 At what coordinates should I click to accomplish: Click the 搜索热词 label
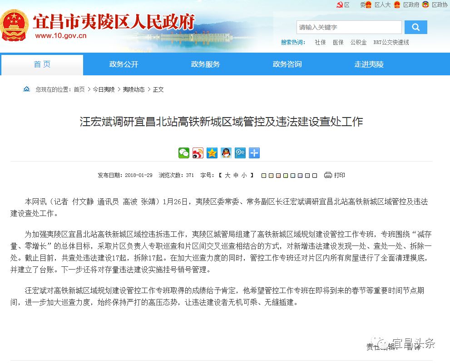tap(293, 43)
